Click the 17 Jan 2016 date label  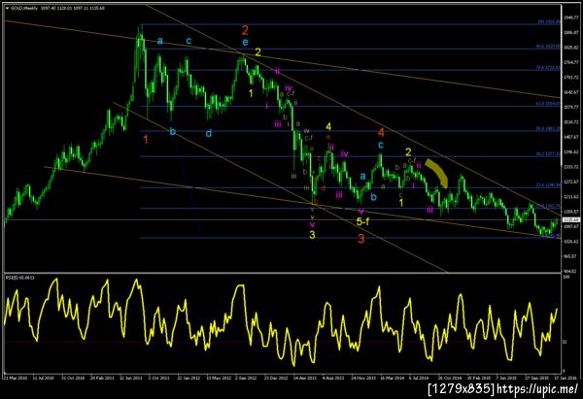click(566, 377)
